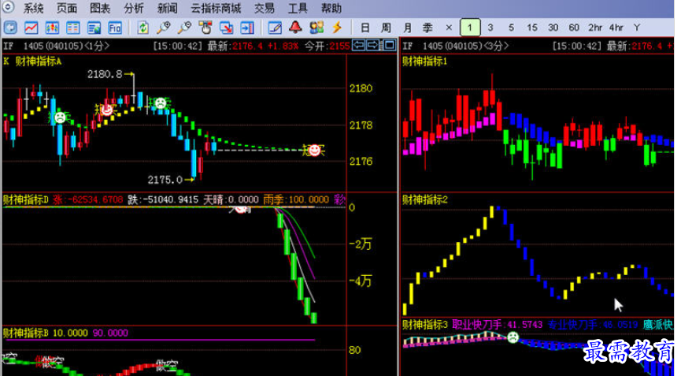
Task: Switch to monthly 月 period
Action: coord(407,28)
